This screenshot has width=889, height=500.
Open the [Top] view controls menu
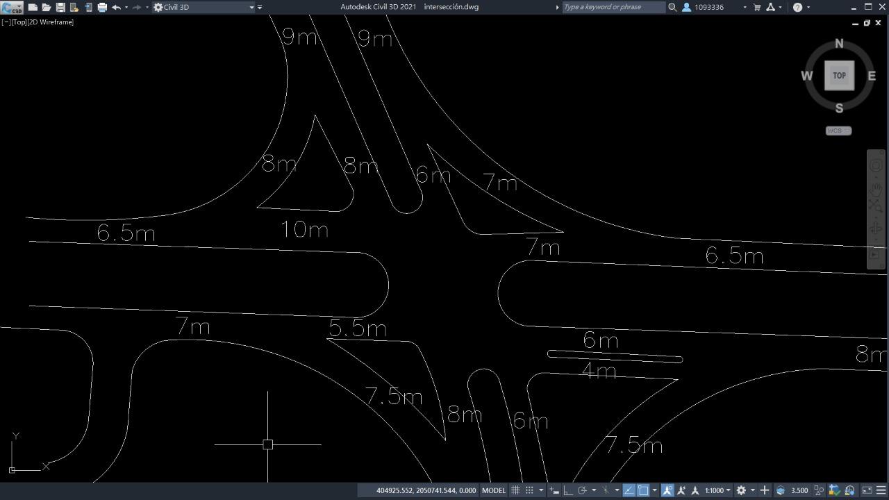(x=19, y=22)
